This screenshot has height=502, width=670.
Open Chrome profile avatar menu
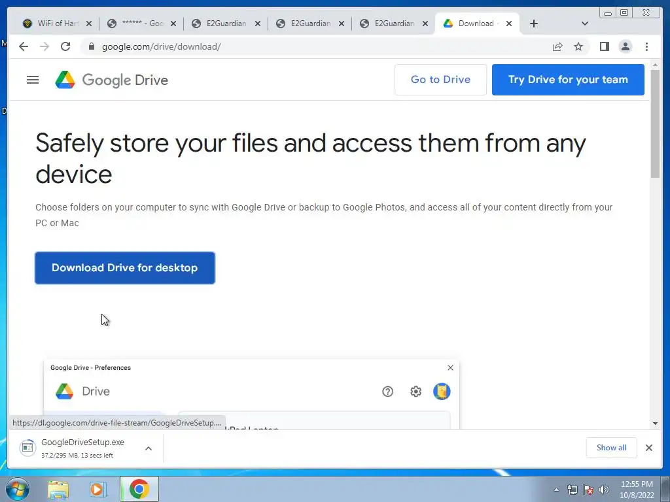[x=625, y=46]
